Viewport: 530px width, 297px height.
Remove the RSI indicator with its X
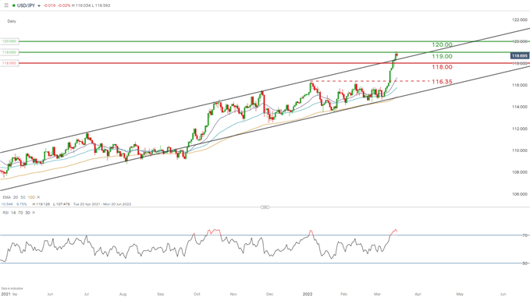click(34, 213)
